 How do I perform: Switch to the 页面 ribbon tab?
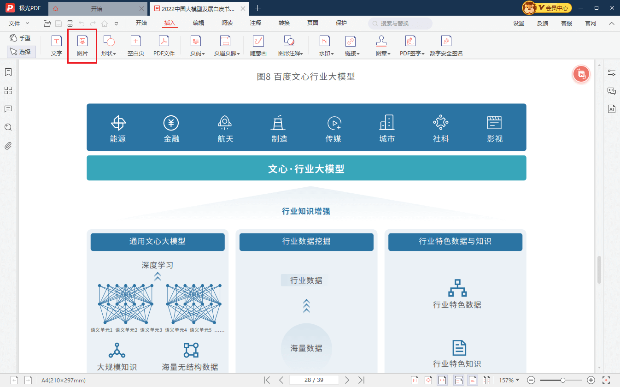click(313, 23)
